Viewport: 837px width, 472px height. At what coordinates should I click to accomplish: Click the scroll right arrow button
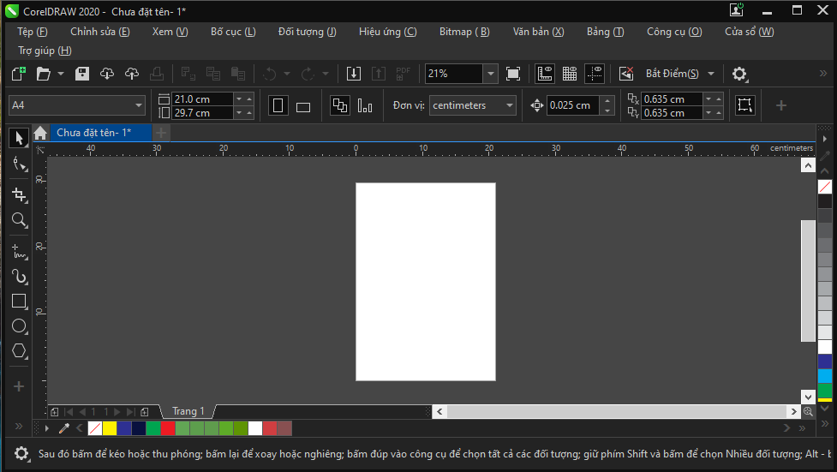[x=794, y=412]
